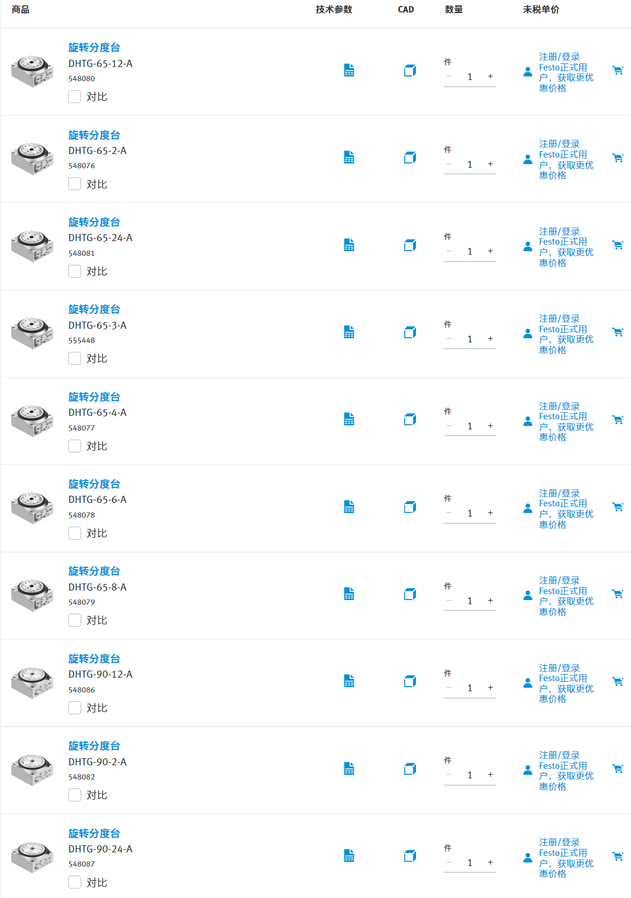Open technical data sheet for DHTG-65-12-A
This screenshot has width=631, height=898.
[x=349, y=70]
